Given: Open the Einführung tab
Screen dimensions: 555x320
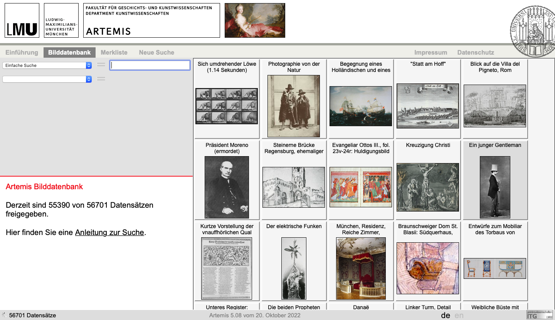Looking at the screenshot, I should pos(22,52).
